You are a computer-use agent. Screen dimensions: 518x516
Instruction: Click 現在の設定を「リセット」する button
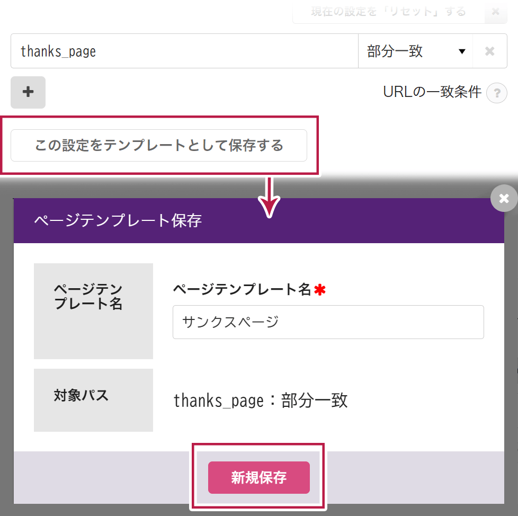click(388, 12)
